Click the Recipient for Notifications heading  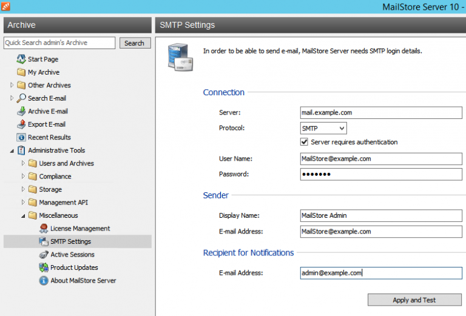(x=248, y=253)
